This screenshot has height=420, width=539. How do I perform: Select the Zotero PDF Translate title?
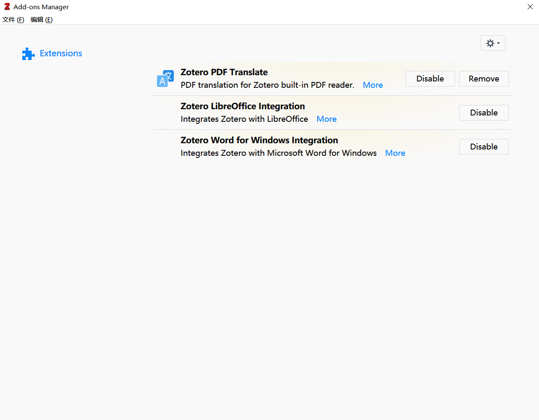(224, 72)
